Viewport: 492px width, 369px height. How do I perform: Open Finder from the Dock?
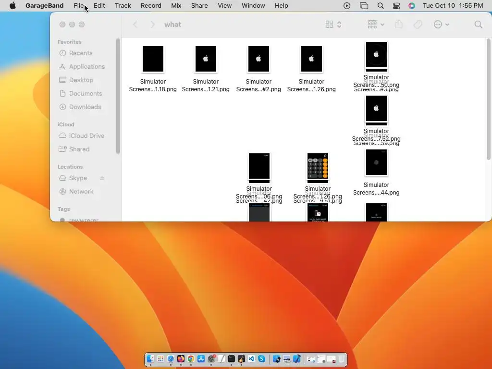pos(150,358)
